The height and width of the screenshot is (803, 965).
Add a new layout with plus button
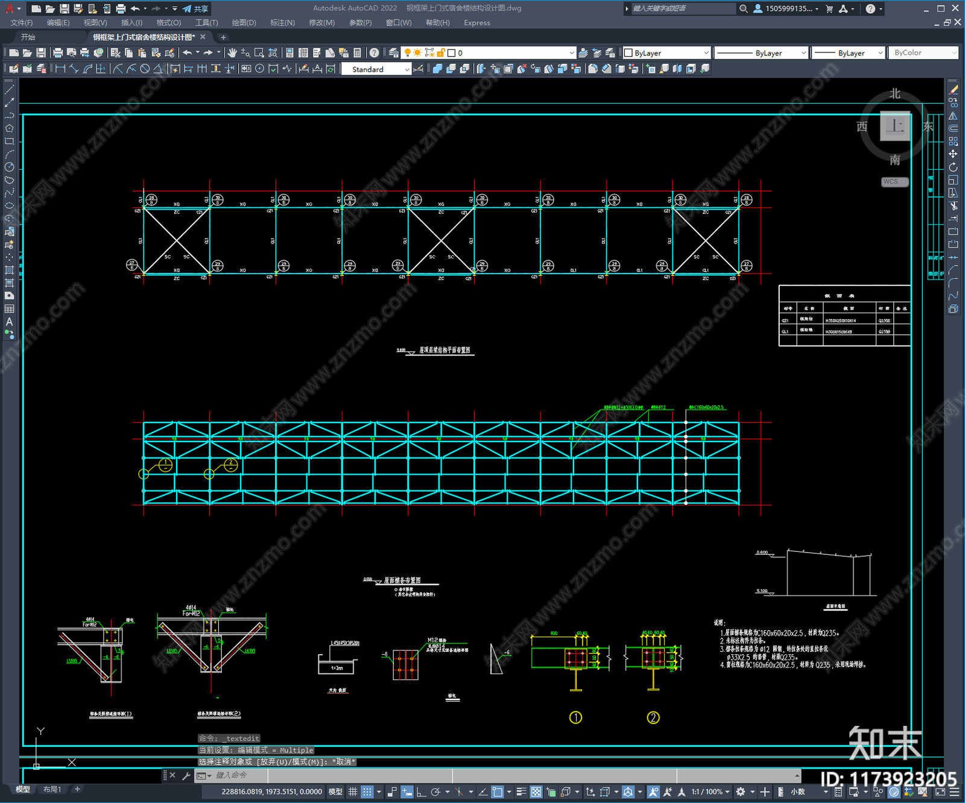[77, 789]
